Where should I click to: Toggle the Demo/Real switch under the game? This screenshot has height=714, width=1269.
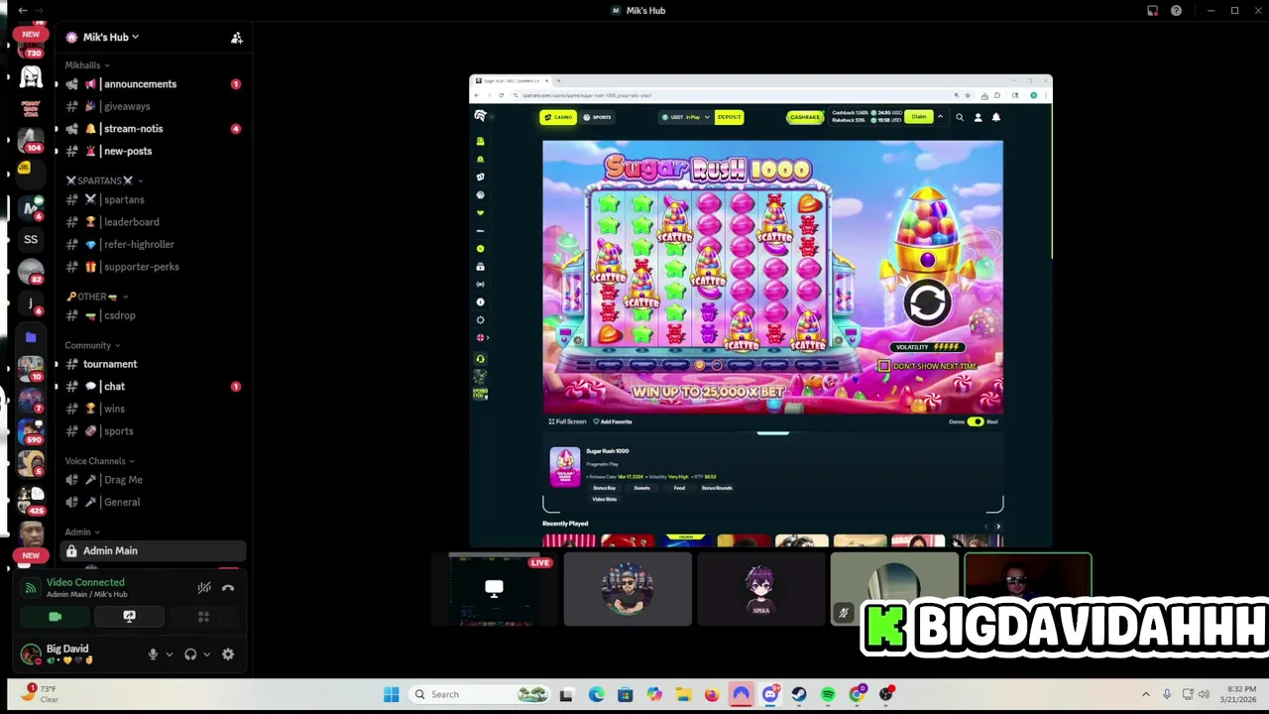(x=976, y=421)
